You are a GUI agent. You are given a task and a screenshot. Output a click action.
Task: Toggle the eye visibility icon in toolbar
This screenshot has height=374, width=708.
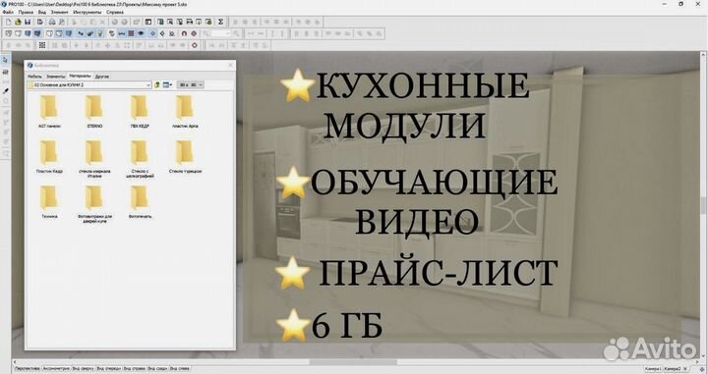(x=141, y=33)
